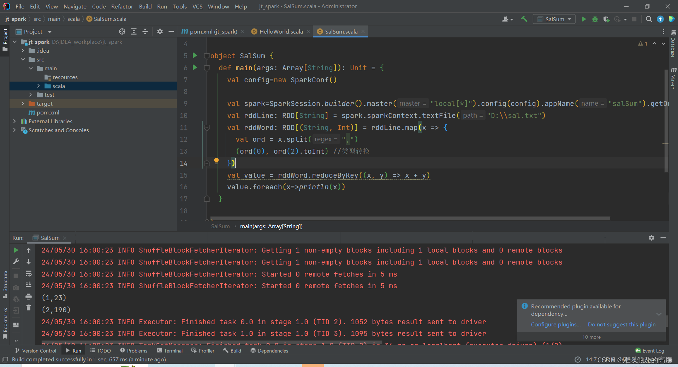Open wrench settings in Run panel
The height and width of the screenshot is (367, 678).
[x=16, y=262]
